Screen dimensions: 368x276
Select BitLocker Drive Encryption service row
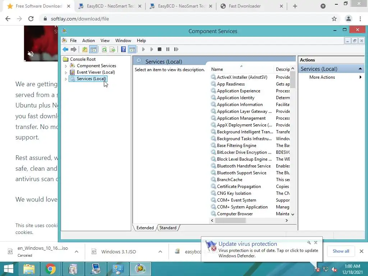tap(244, 152)
